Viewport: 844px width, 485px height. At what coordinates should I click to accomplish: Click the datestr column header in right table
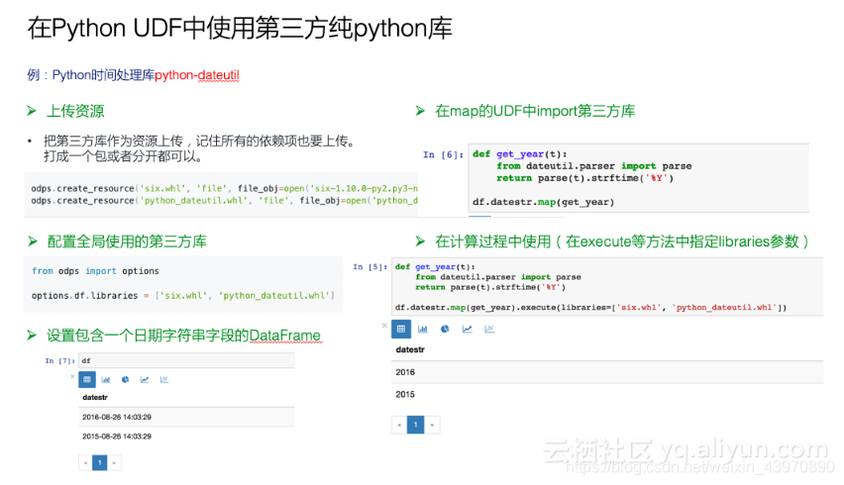pyautogui.click(x=410, y=349)
